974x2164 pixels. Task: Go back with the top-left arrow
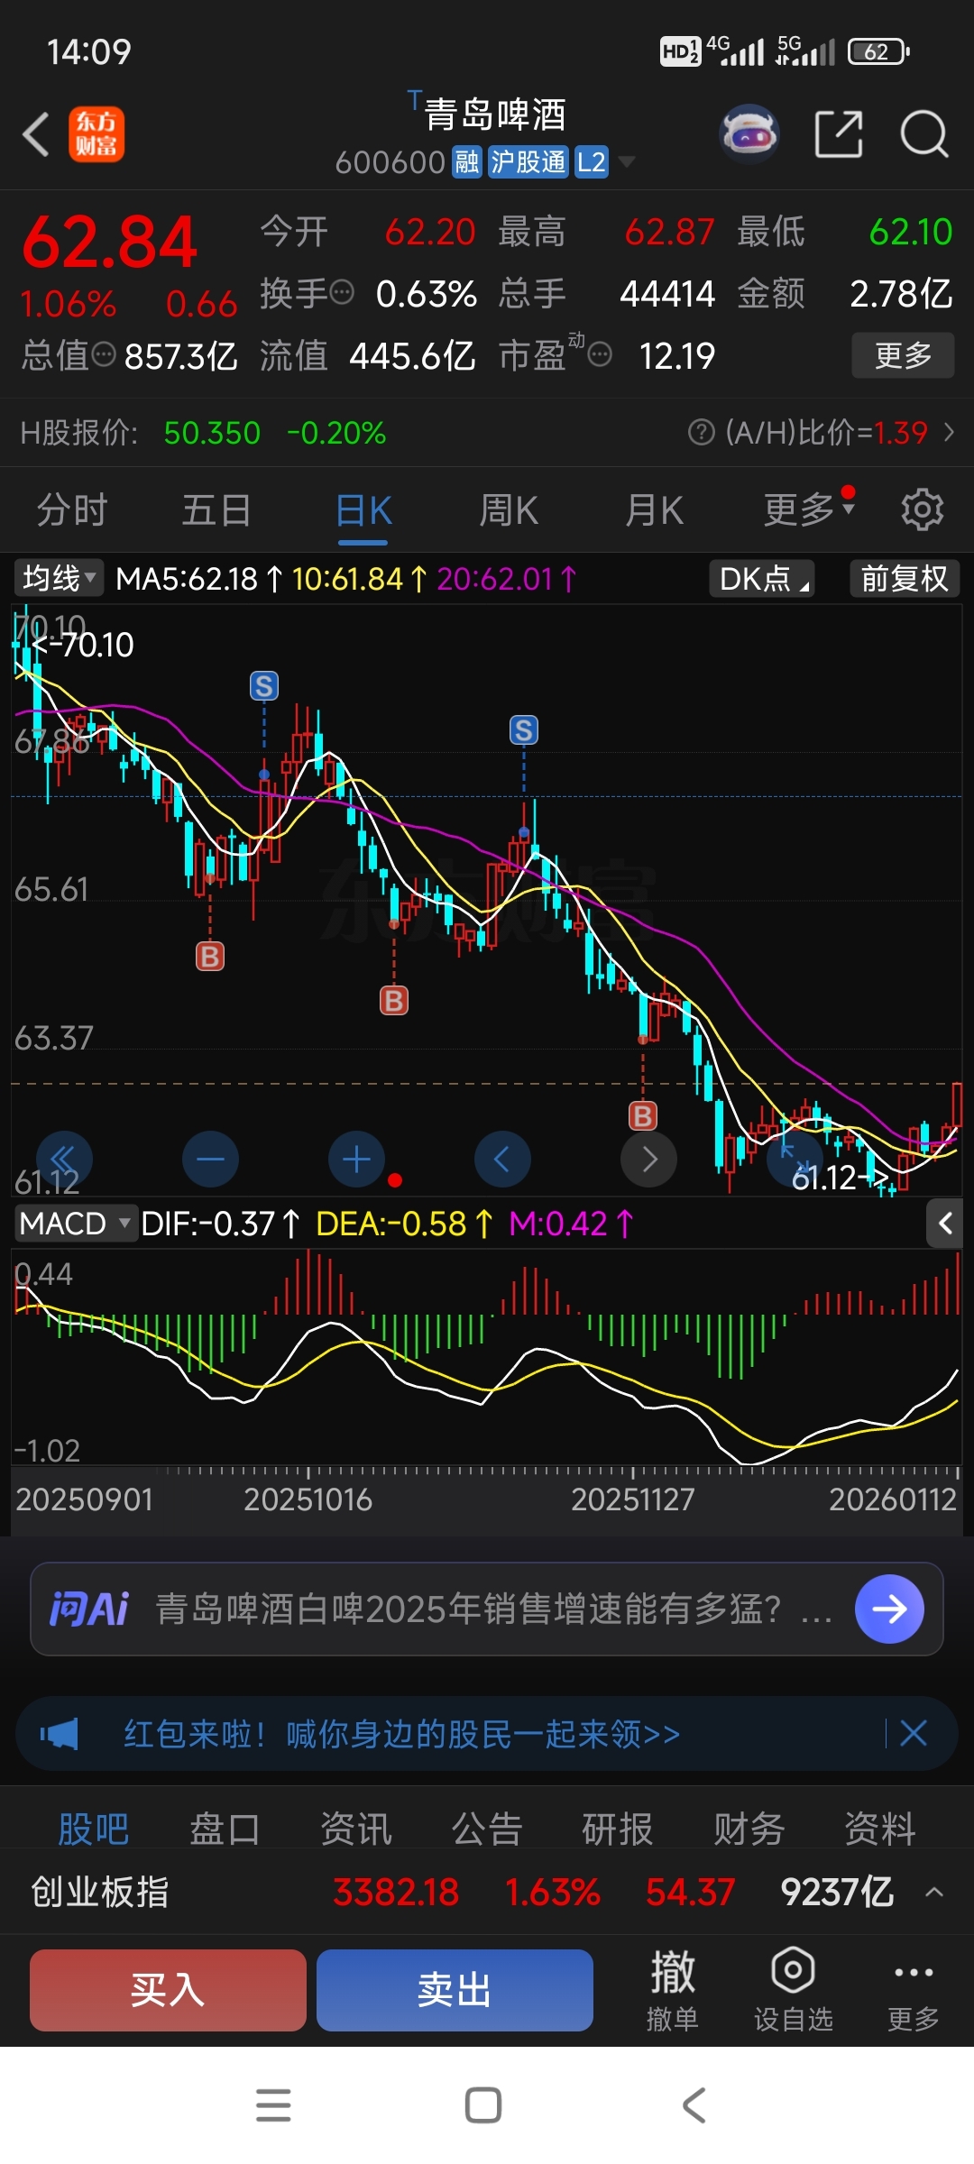(36, 135)
